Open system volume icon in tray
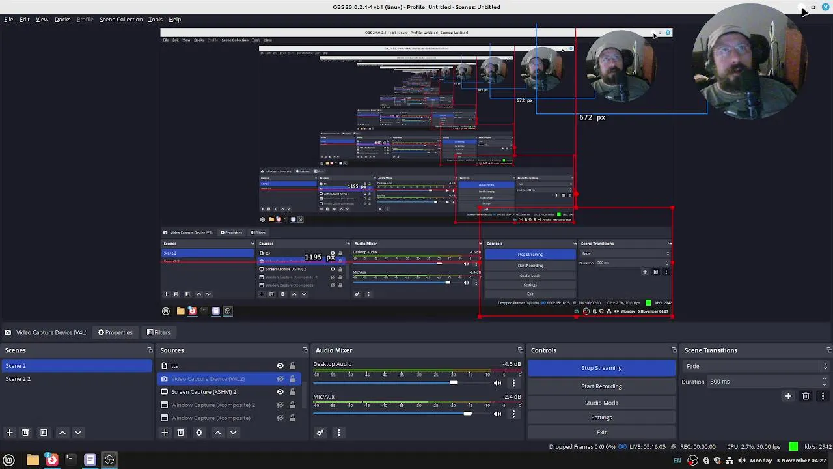 point(742,461)
